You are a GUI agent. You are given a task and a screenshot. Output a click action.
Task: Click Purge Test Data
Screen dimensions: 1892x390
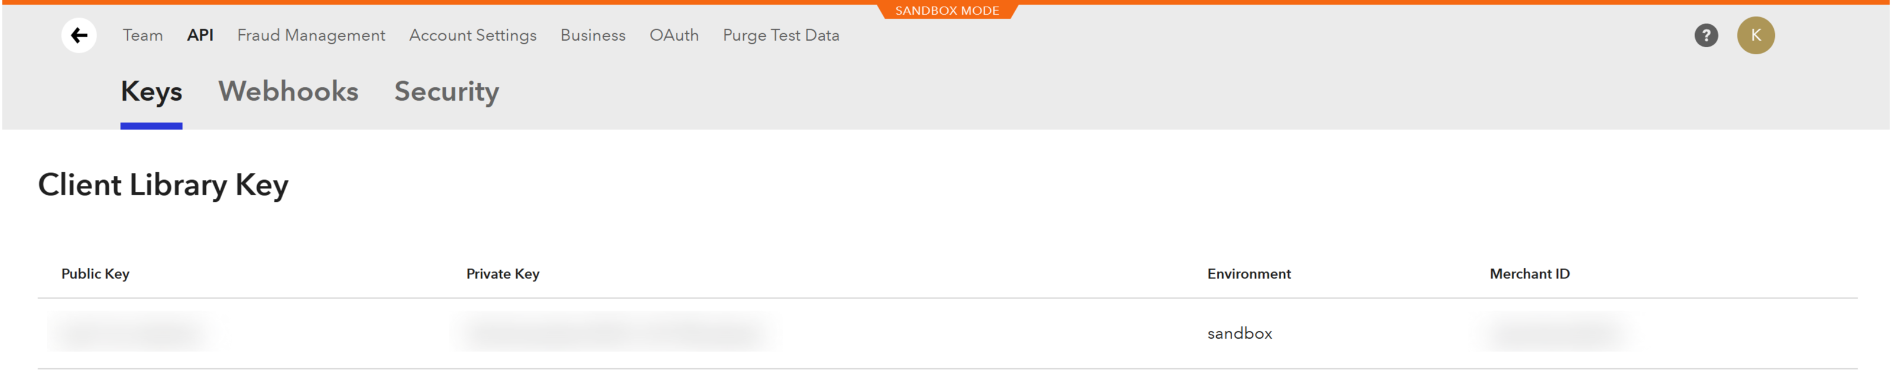pos(780,35)
